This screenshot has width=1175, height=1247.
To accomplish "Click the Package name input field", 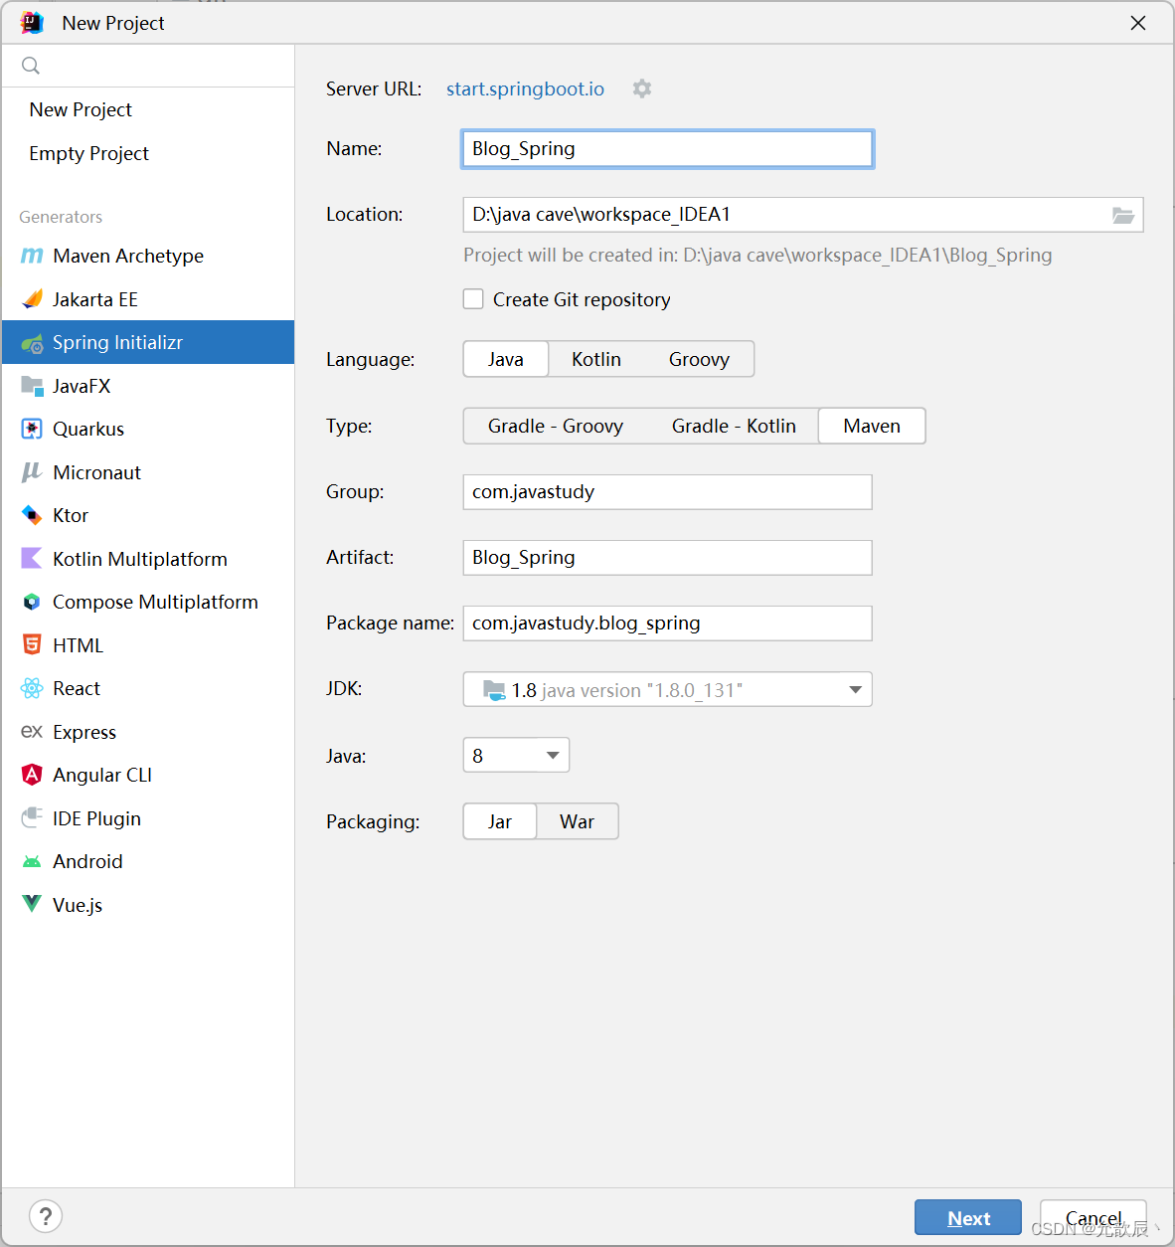I will pyautogui.click(x=667, y=623).
